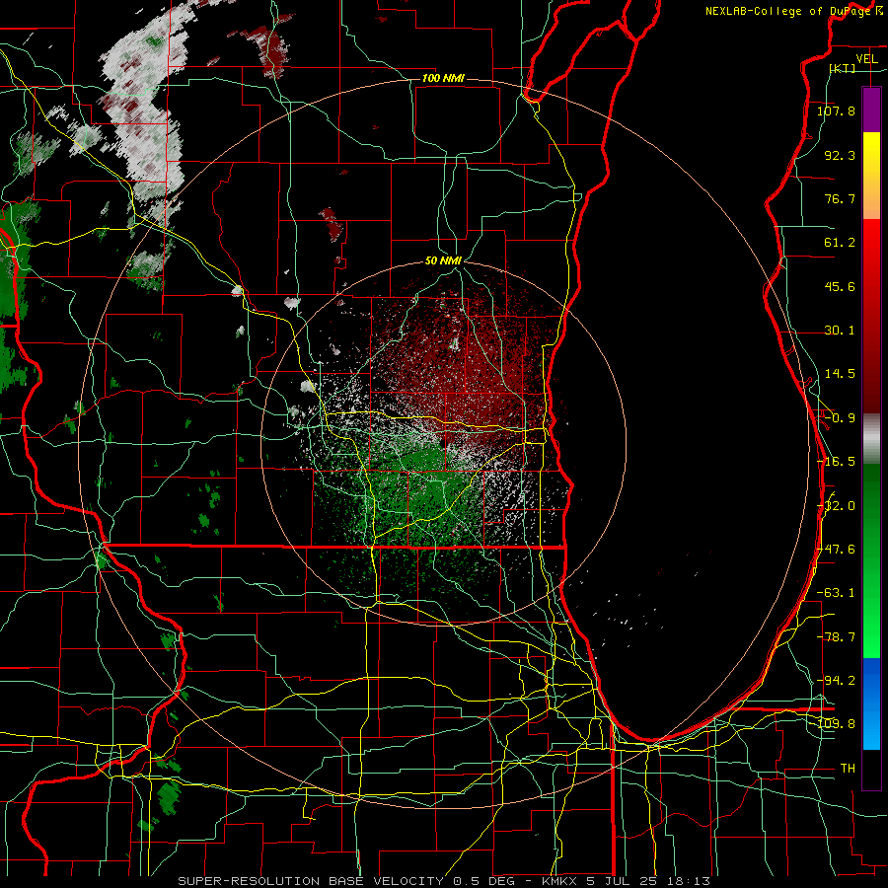
Task: Click the 107.8 legend value
Action: point(836,111)
